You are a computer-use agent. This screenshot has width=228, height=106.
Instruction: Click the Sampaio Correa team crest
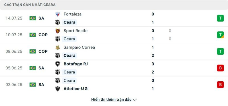pyautogui.click(x=58, y=47)
